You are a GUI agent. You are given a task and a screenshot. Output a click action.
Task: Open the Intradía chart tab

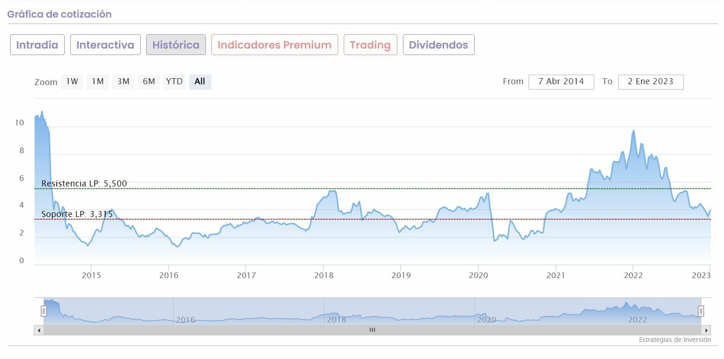click(x=37, y=45)
